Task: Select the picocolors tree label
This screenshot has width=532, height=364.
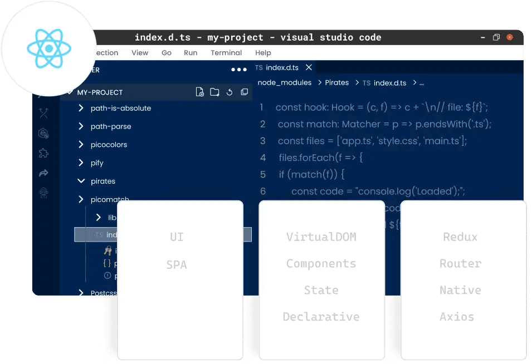Action: [109, 144]
